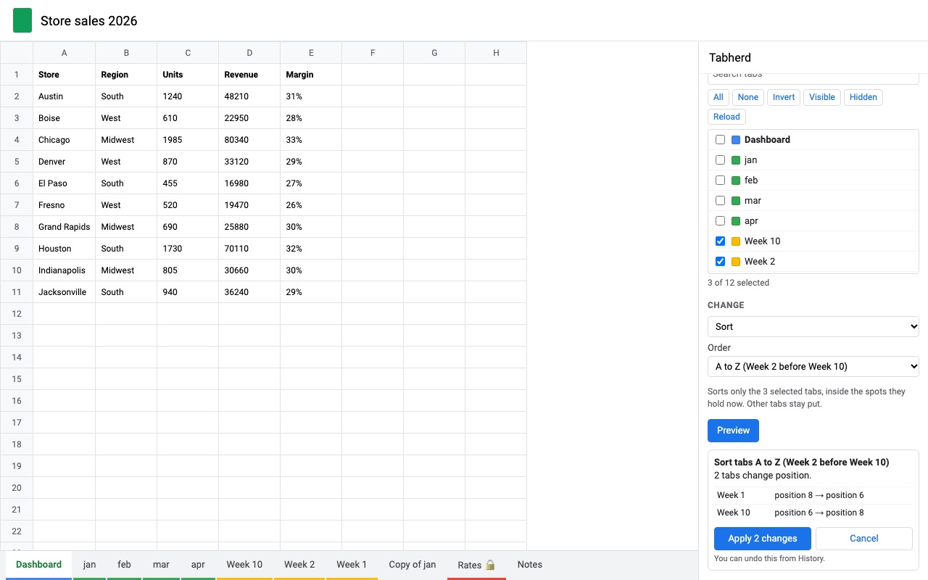This screenshot has height=580, width=928.
Task: Go to the feb sheet tab
Action: coord(125,565)
